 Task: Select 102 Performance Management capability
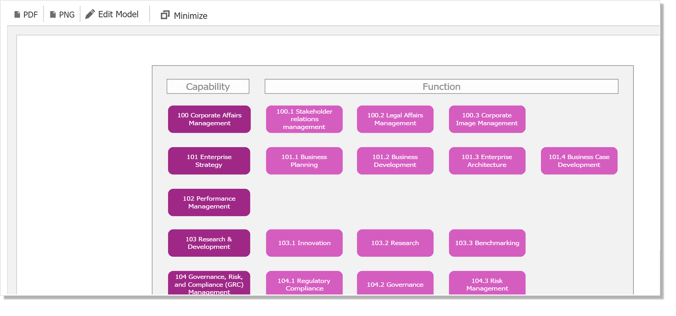pos(209,203)
